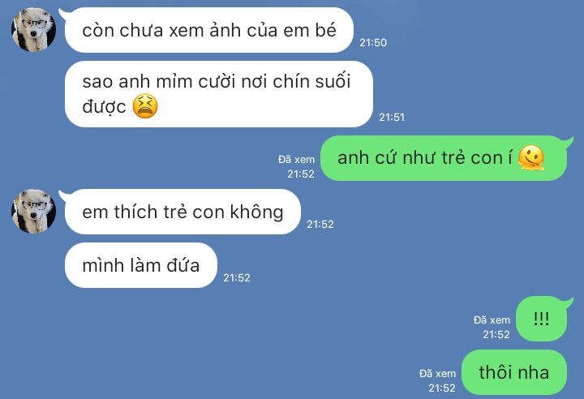Tap 'Đã xem' status next to '!!!'

492,320
